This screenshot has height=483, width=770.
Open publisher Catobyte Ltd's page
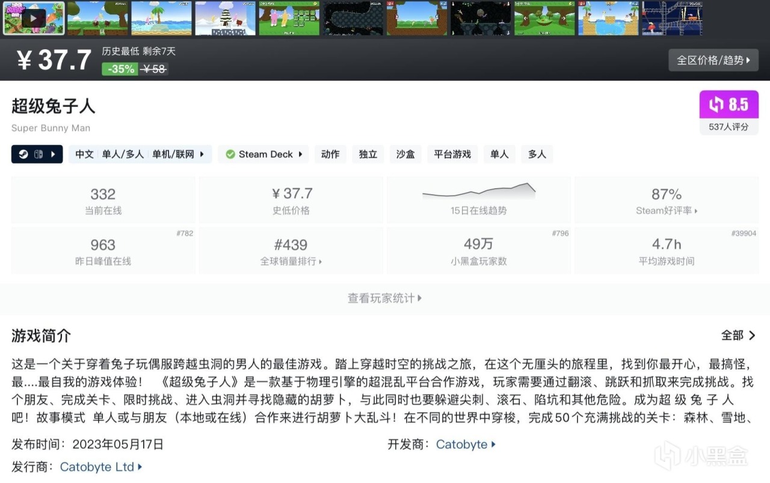coord(101,467)
